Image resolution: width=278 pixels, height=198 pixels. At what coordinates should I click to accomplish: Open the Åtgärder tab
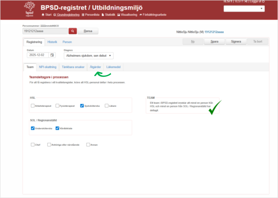(x=95, y=67)
